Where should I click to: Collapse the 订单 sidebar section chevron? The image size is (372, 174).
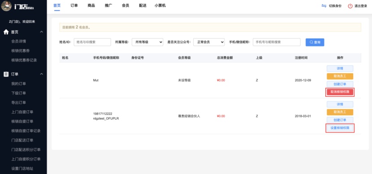pos(41,74)
